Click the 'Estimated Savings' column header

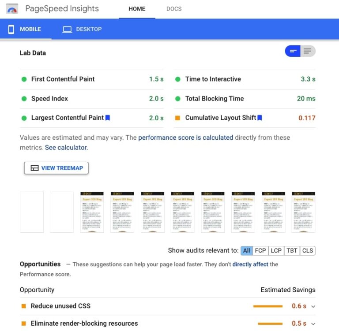[x=288, y=290]
